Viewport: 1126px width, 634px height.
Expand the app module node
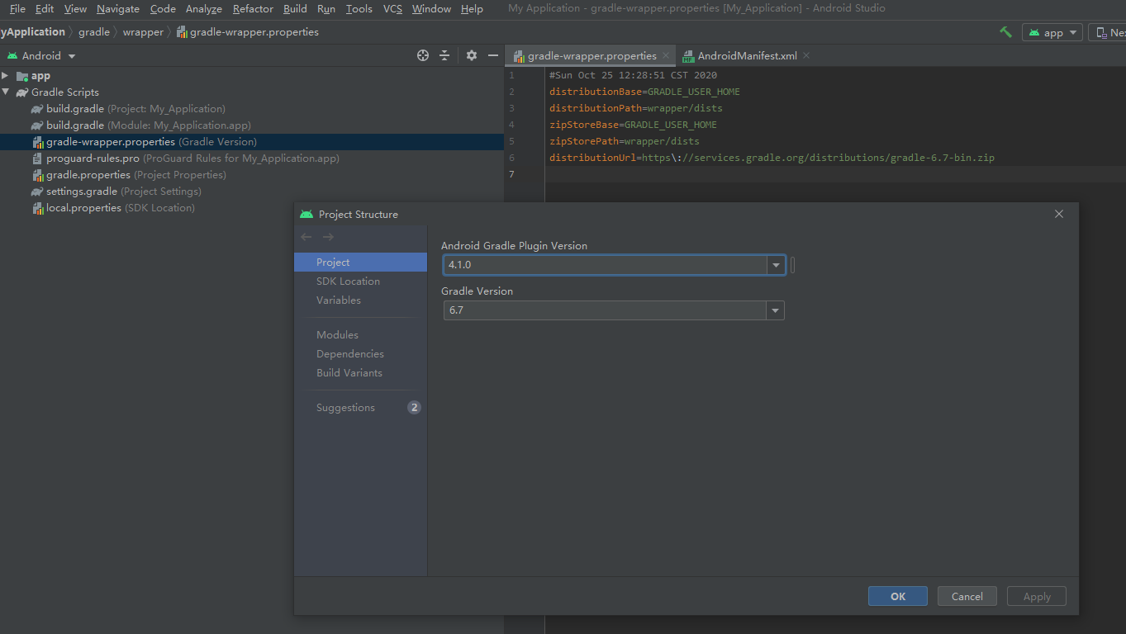(5, 75)
